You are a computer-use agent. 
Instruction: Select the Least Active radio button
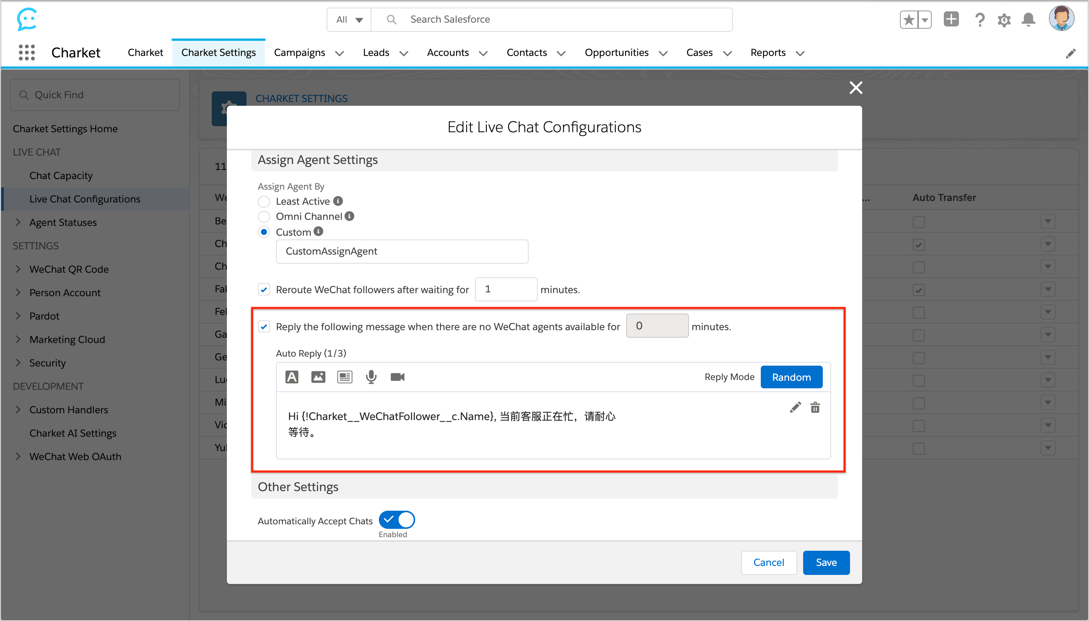[x=264, y=201]
